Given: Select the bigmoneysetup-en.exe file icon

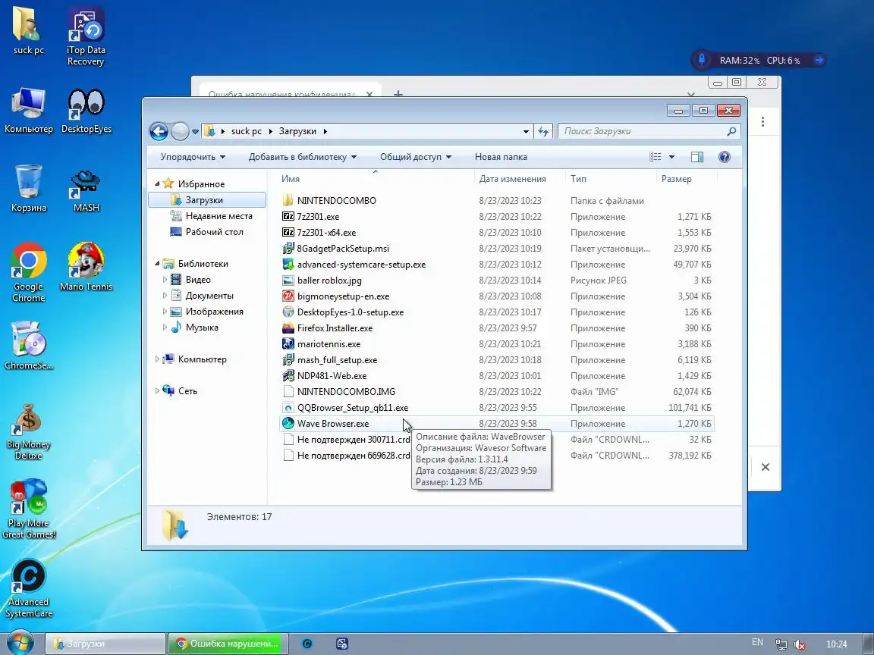Looking at the screenshot, I should [288, 296].
